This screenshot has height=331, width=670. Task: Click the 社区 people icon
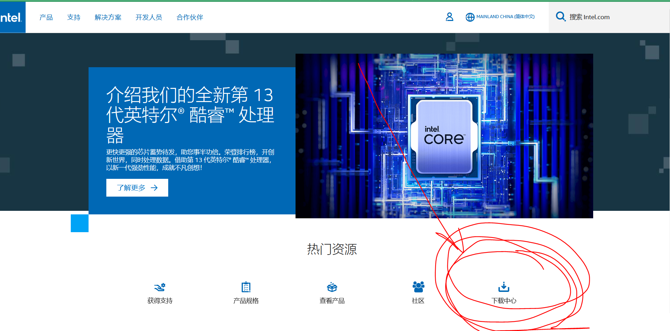[418, 287]
